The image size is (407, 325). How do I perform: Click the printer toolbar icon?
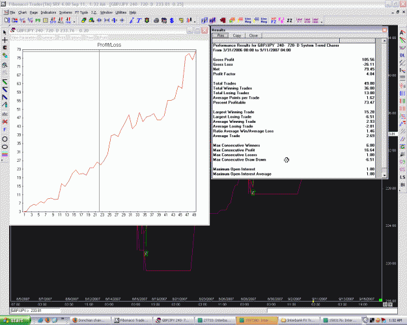156,20
